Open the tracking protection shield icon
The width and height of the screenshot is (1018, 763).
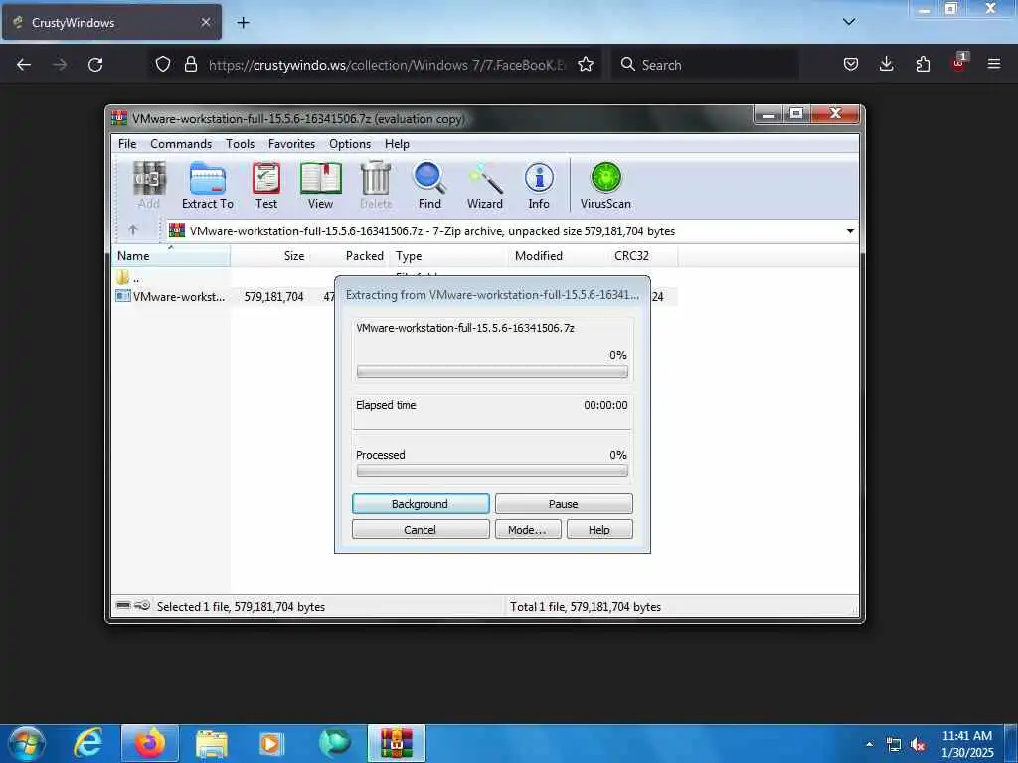pos(163,65)
